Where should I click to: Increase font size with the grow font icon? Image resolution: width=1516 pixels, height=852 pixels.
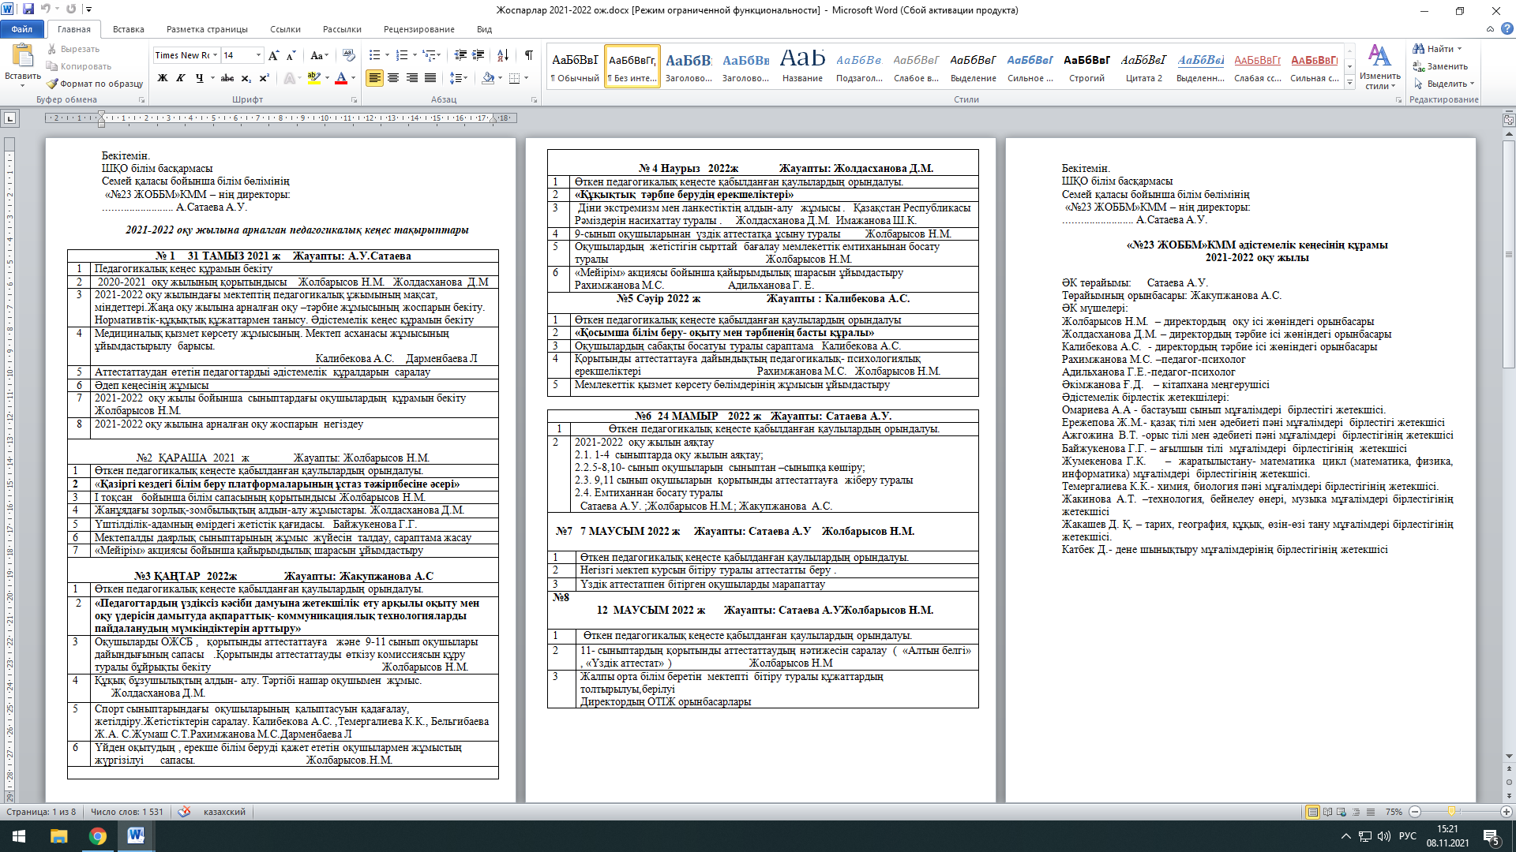pos(273,55)
